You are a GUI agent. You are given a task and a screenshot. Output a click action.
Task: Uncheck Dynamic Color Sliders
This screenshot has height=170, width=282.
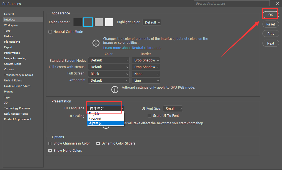pos(98,143)
